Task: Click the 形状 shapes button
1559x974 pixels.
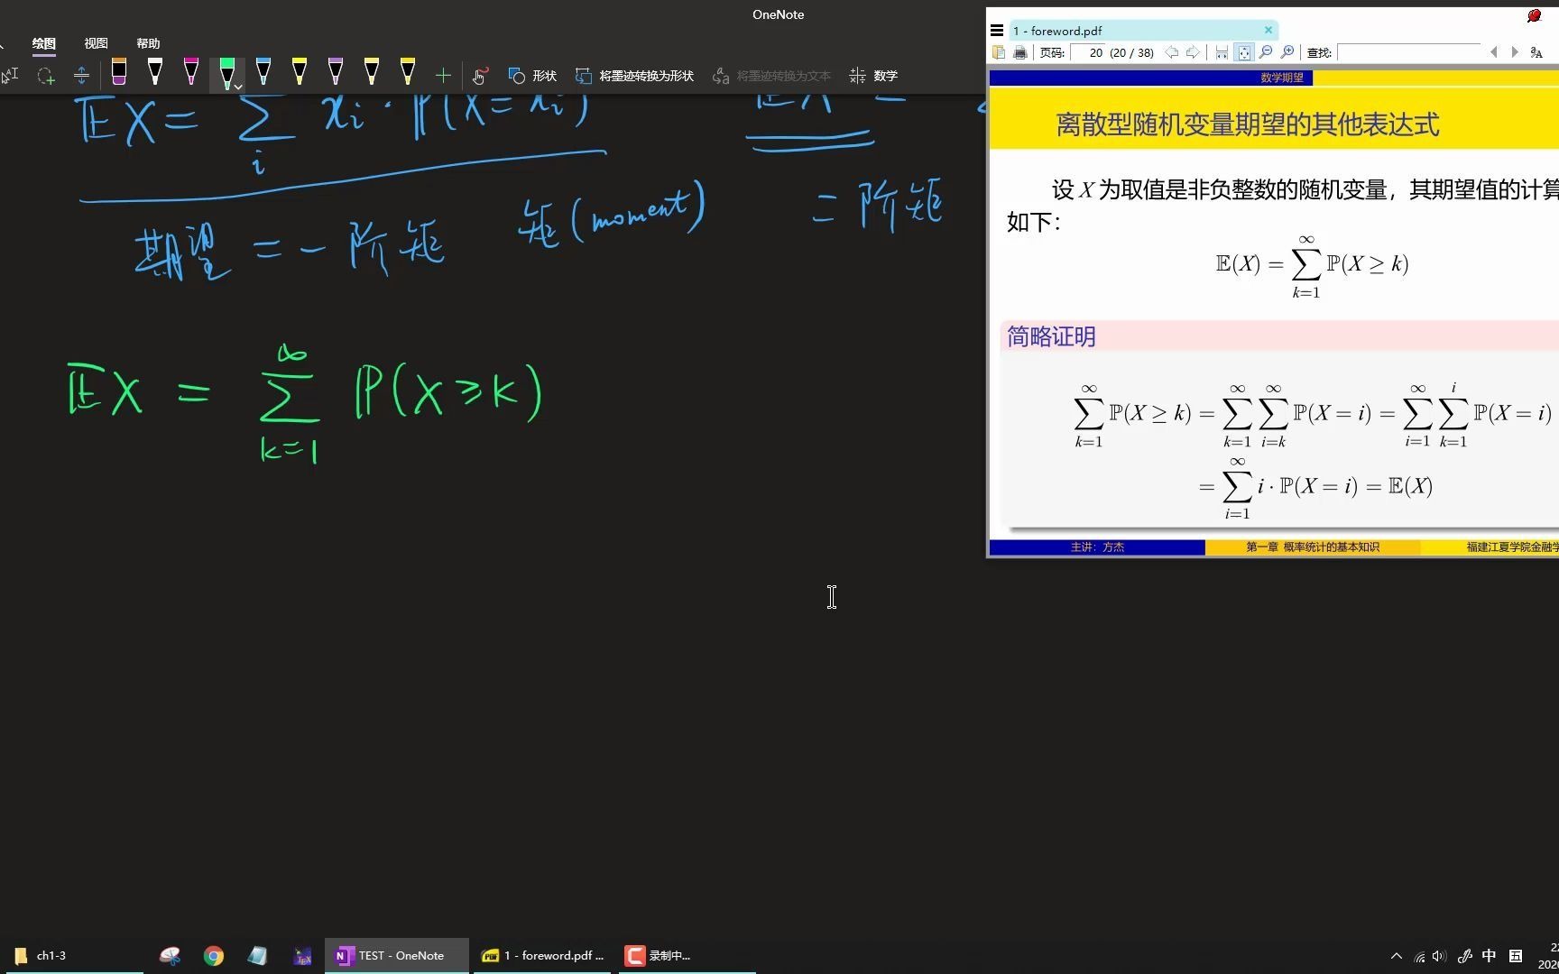Action: [532, 76]
